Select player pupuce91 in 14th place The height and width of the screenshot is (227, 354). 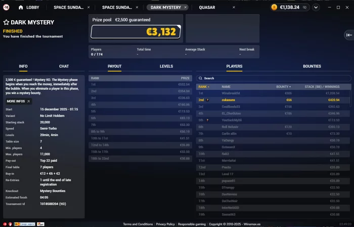274,181
